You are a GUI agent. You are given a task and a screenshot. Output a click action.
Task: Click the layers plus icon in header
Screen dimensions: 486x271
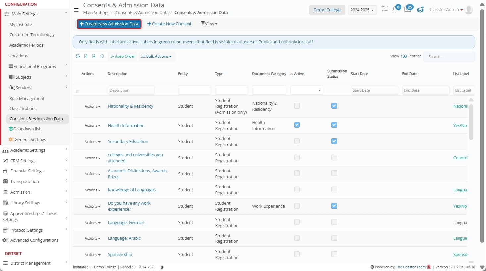pos(420,9)
